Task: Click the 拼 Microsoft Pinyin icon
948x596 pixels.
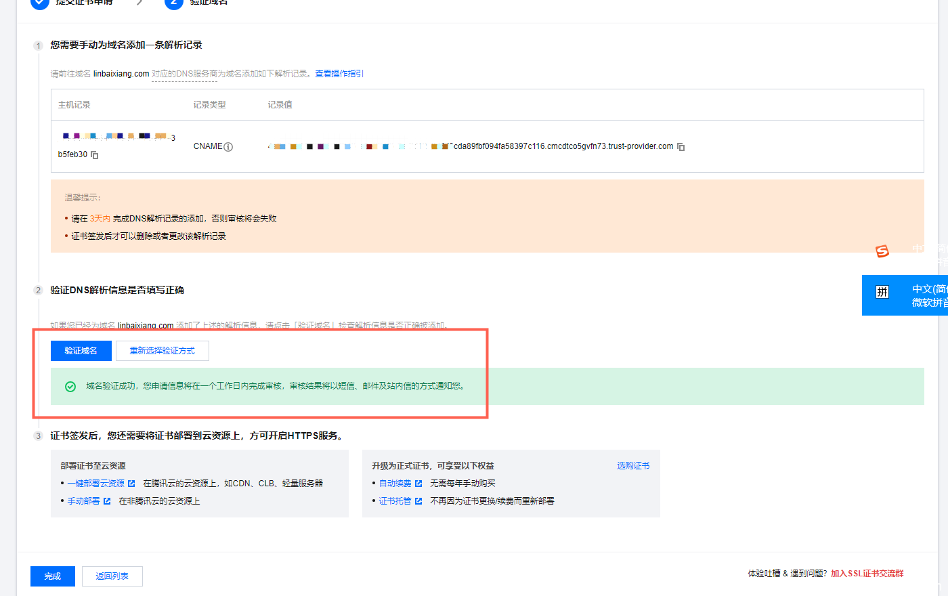Action: click(x=882, y=292)
